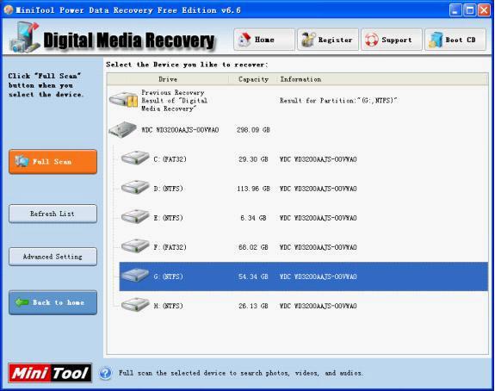The image size is (495, 391).
Task: Click the Drive column header
Action: [x=168, y=79]
